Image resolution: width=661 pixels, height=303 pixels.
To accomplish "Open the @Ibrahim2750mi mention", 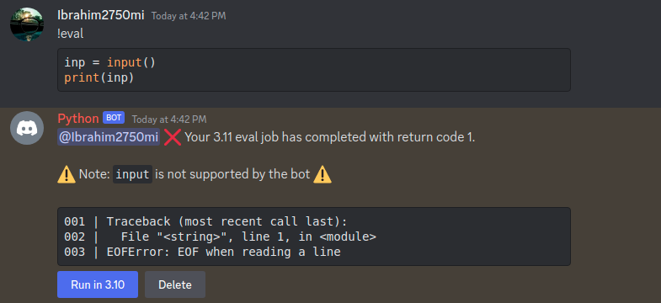I will pos(109,137).
